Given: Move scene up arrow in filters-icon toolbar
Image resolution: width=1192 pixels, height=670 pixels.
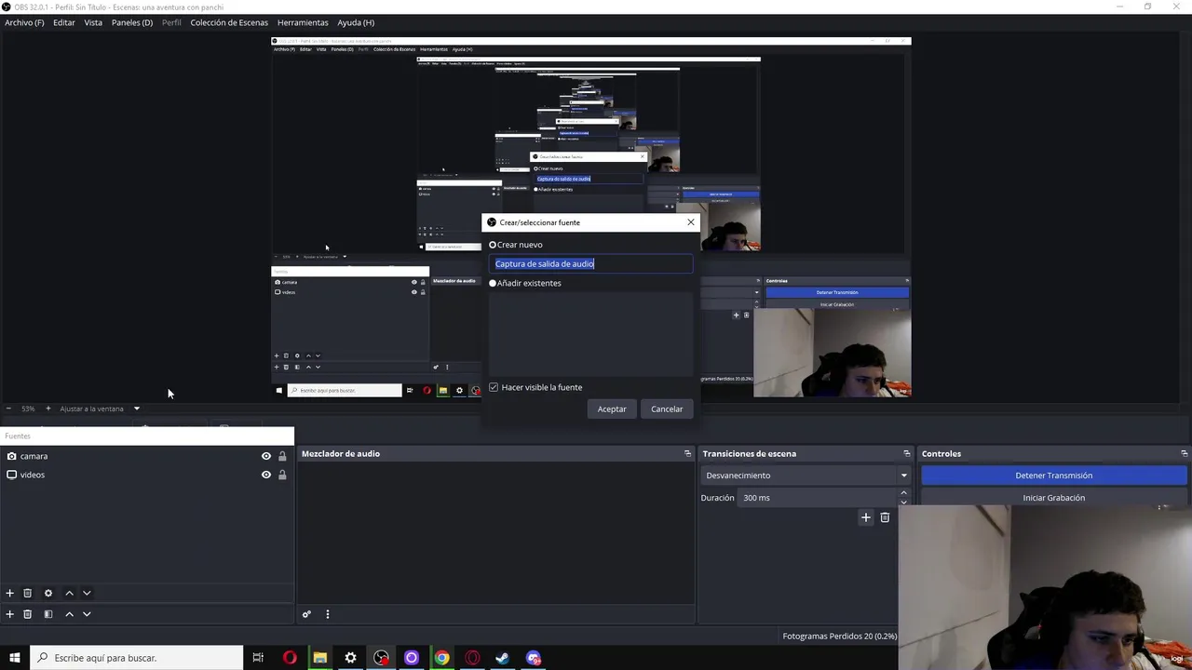Looking at the screenshot, I should 69,614.
